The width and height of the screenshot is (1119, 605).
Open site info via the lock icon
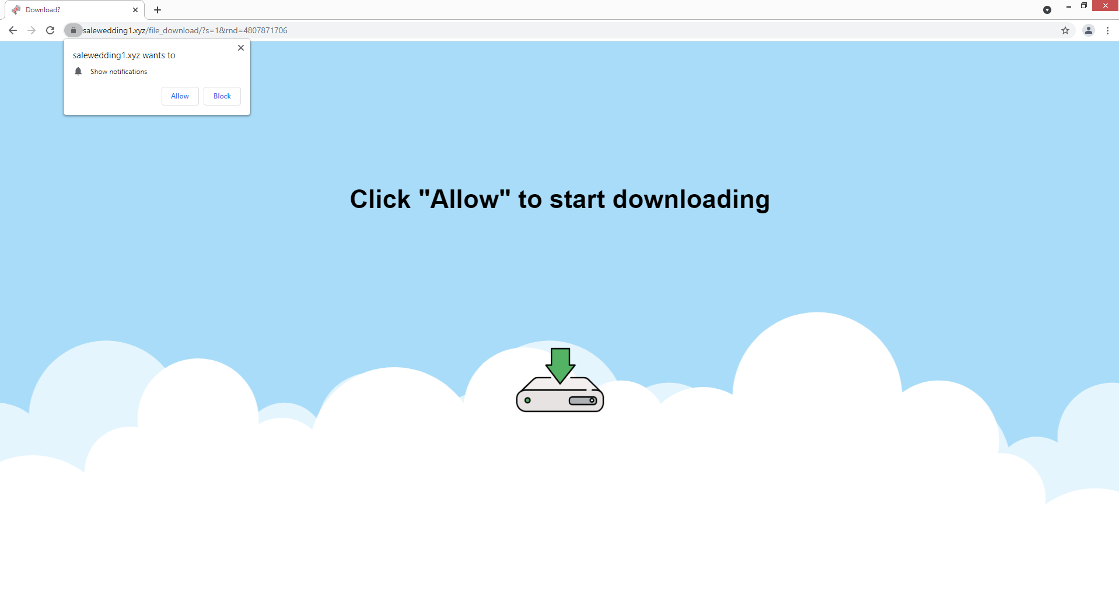click(74, 30)
